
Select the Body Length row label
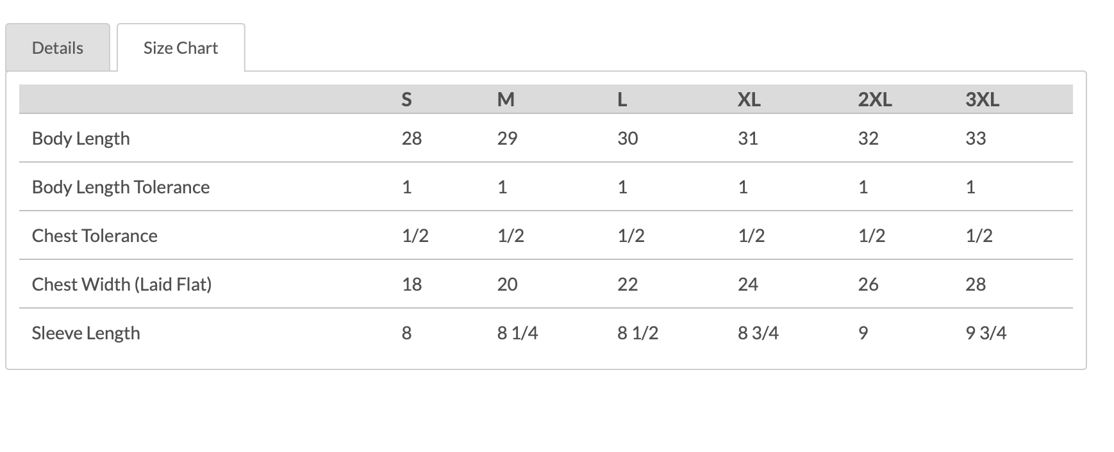81,138
